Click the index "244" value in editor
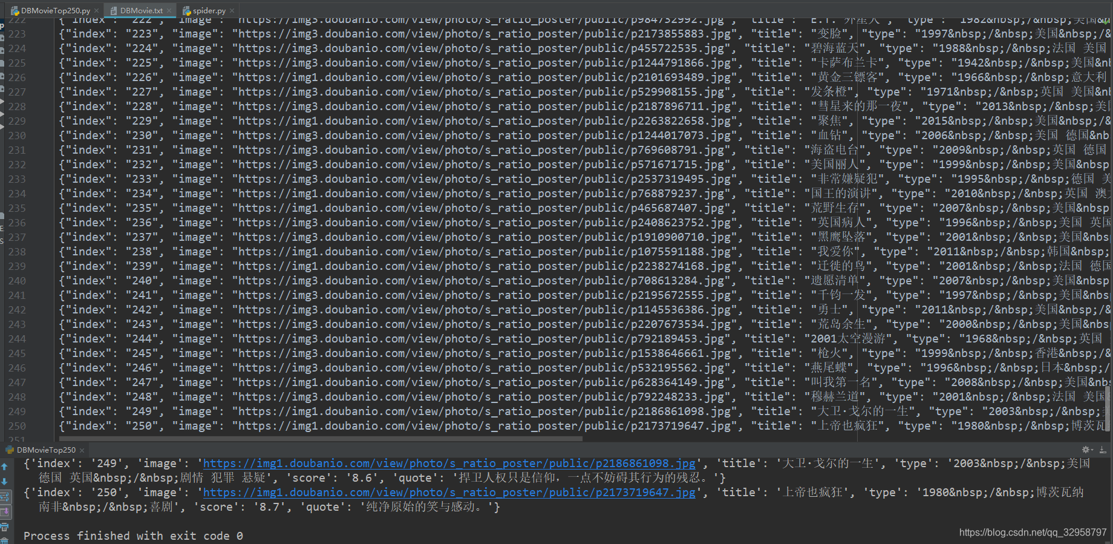 [142, 339]
